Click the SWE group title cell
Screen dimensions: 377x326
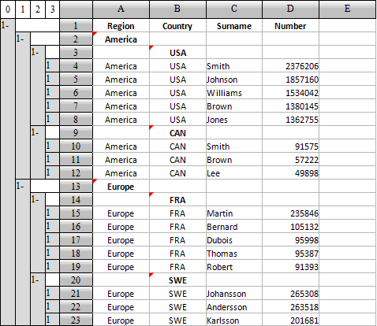coord(177,280)
